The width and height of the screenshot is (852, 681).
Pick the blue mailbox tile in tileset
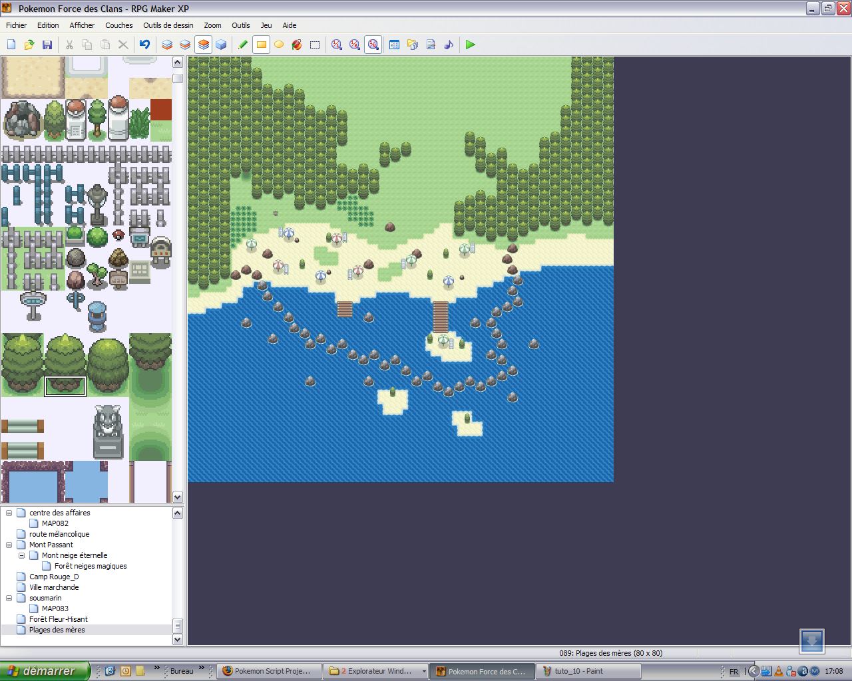coord(97,317)
